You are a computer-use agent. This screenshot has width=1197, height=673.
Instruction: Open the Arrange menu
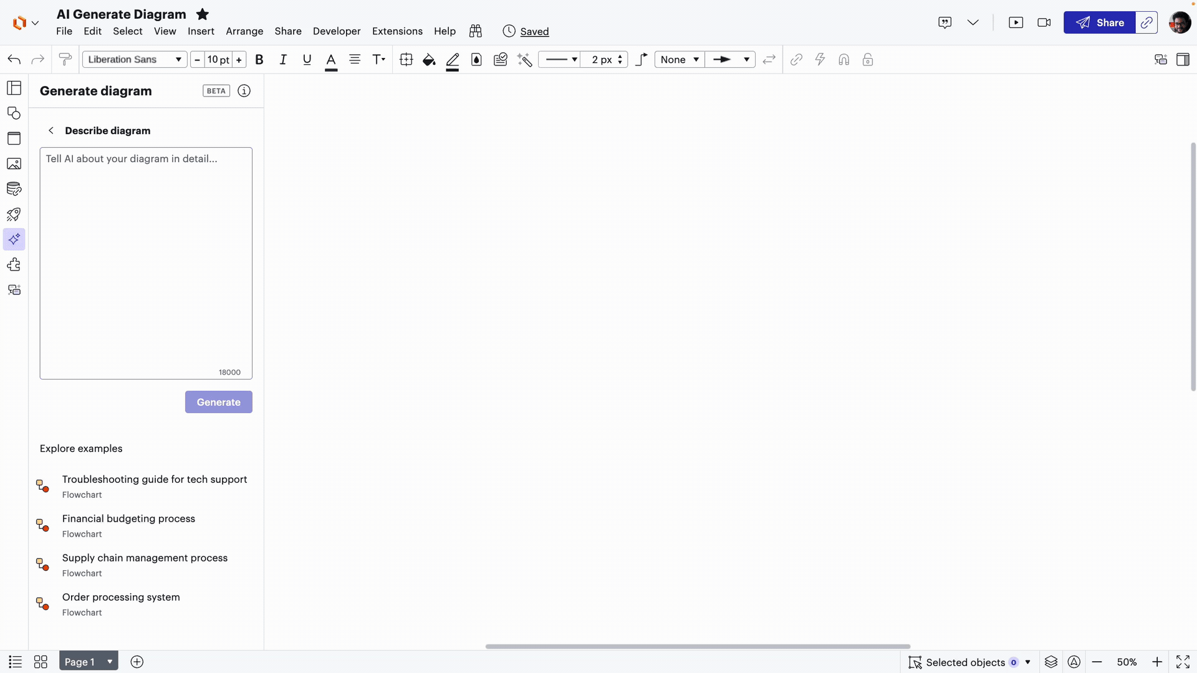(244, 31)
